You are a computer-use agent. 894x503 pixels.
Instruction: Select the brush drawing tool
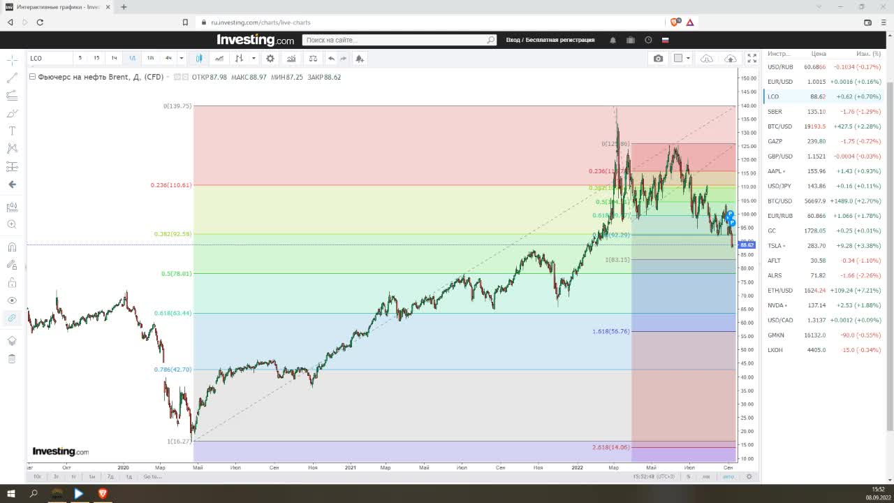[12, 113]
